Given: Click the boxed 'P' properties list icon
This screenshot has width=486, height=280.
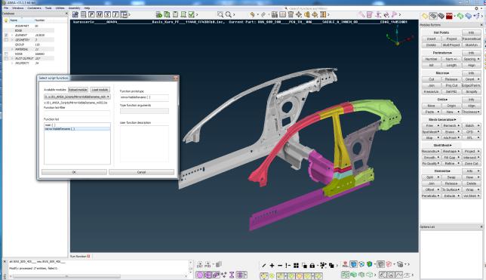Looking at the screenshot, I should coord(91,14).
